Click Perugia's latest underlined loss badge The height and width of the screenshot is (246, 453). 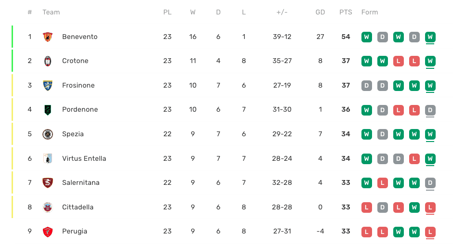(430, 232)
